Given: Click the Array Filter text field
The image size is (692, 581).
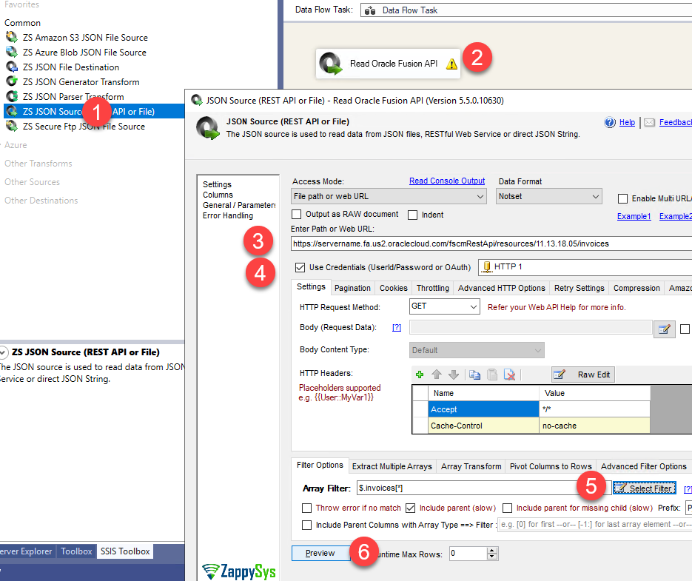Looking at the screenshot, I should (x=484, y=488).
